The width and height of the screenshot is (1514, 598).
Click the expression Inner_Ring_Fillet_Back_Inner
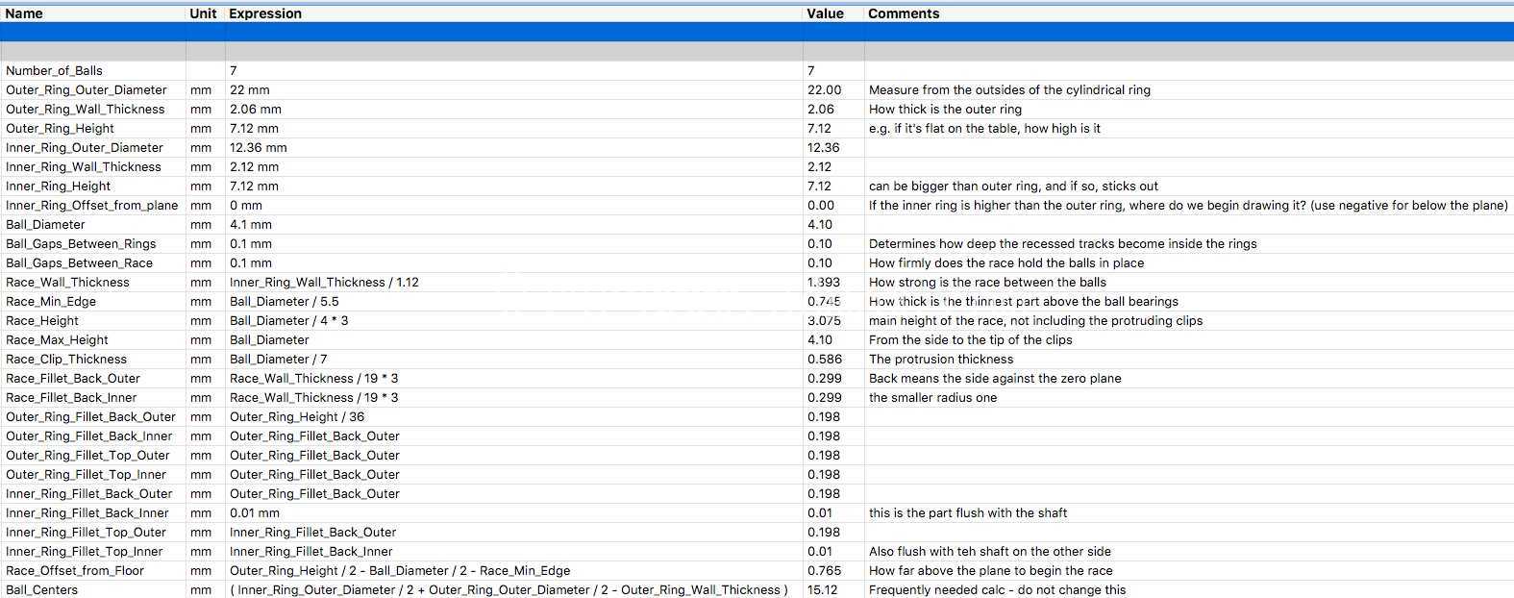(310, 551)
